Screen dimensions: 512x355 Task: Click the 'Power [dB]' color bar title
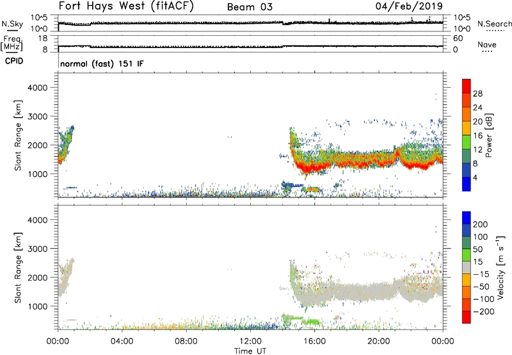(x=488, y=135)
